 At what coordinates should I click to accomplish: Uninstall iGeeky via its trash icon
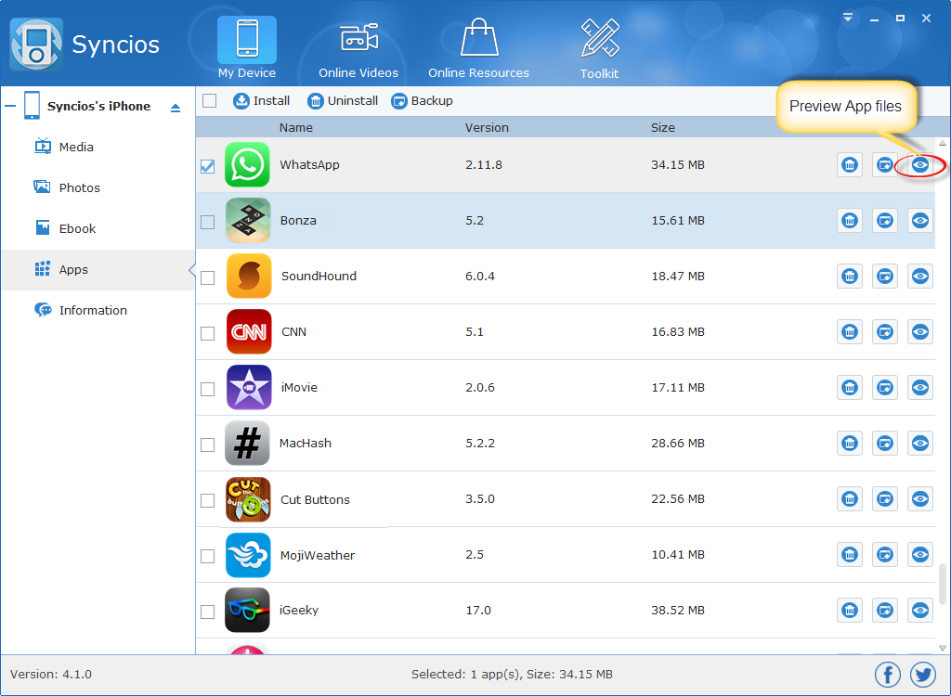click(850, 610)
